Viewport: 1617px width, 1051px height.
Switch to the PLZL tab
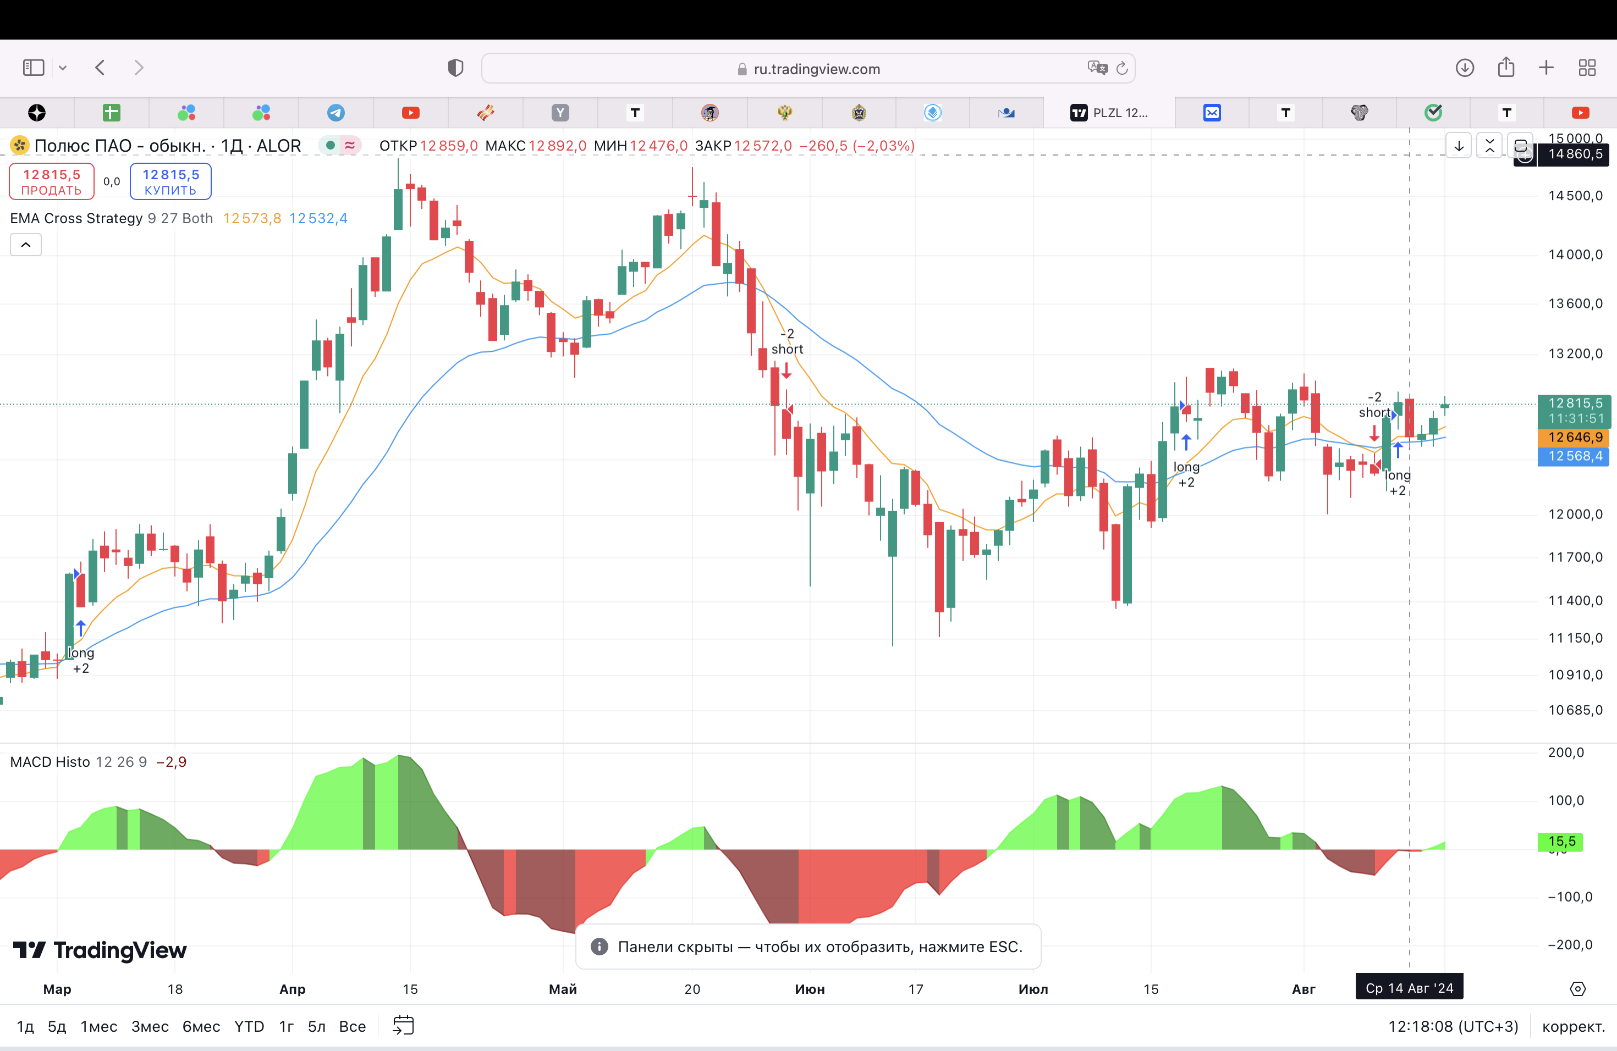coord(1109,113)
